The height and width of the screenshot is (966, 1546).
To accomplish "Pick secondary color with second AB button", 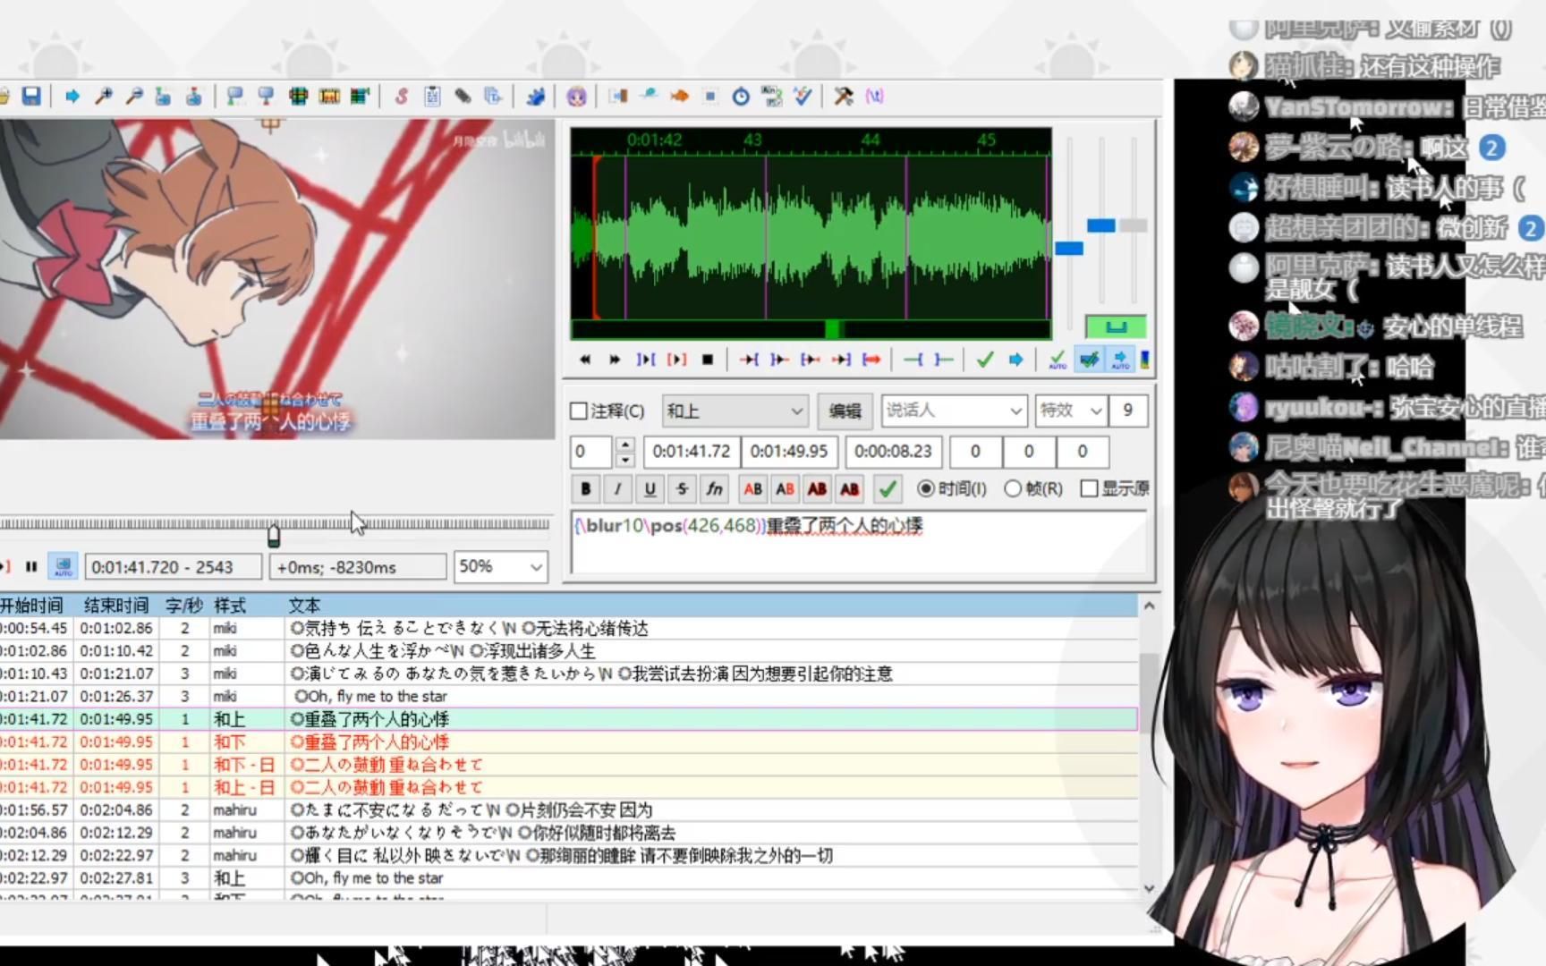I will pos(786,488).
